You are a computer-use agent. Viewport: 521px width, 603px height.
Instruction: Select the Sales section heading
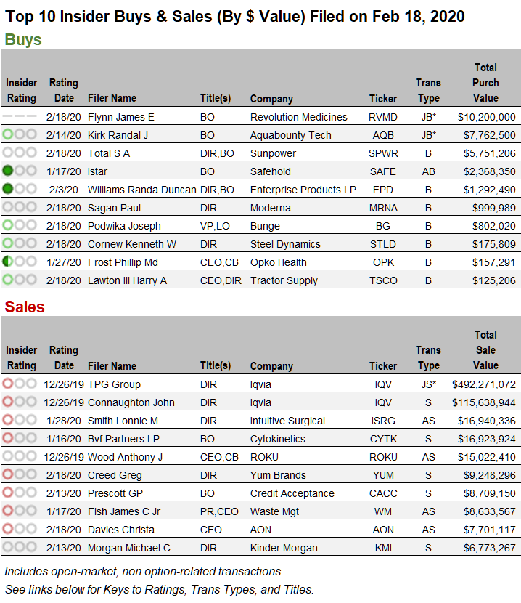pos(25,307)
